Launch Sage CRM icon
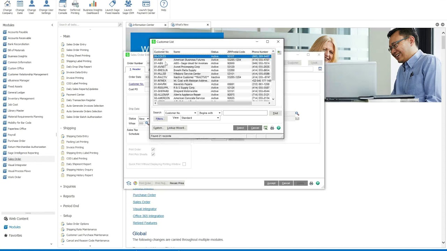Viewport: 447px width, 251px height. click(128, 7)
